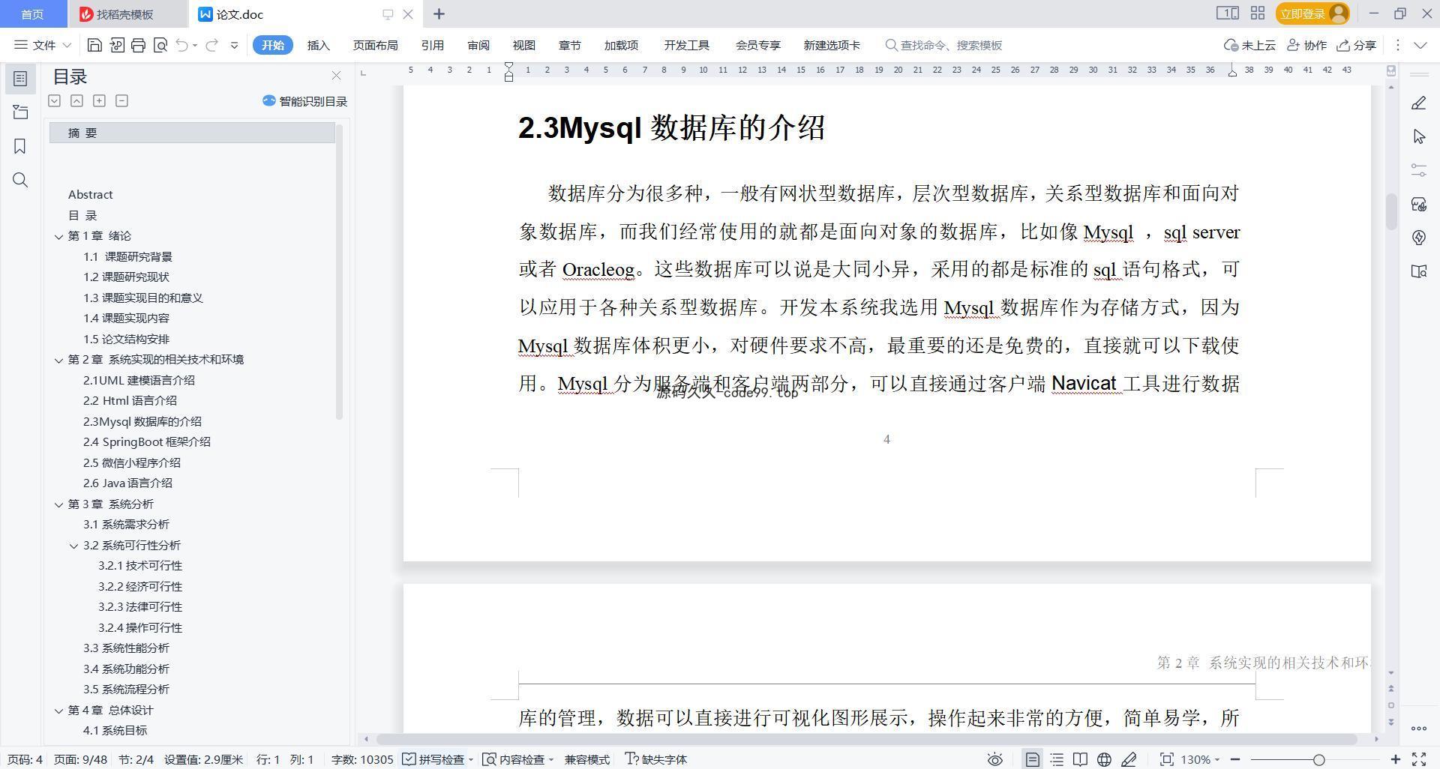Click 立即登录 button
Viewport: 1440px width, 769px height.
point(1312,13)
